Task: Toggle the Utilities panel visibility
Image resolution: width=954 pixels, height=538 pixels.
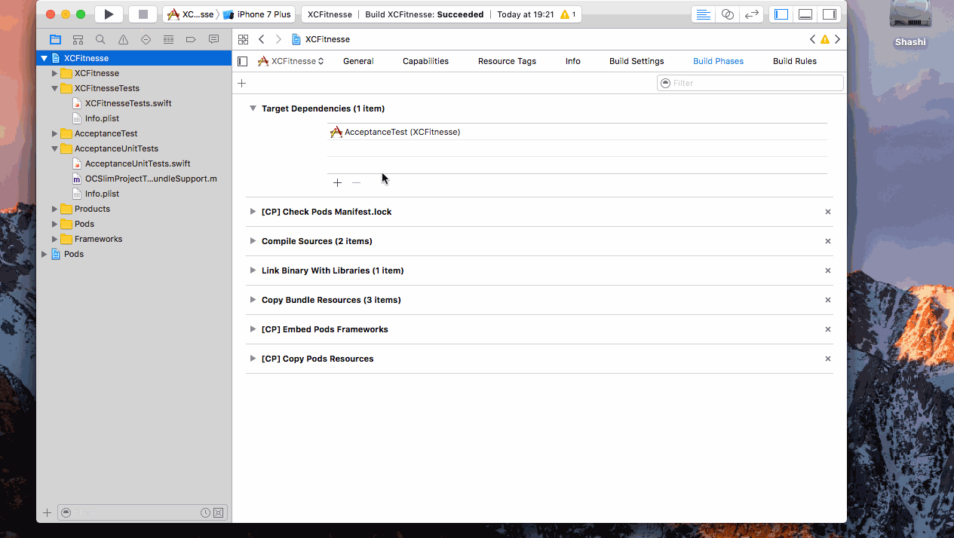Action: click(829, 14)
